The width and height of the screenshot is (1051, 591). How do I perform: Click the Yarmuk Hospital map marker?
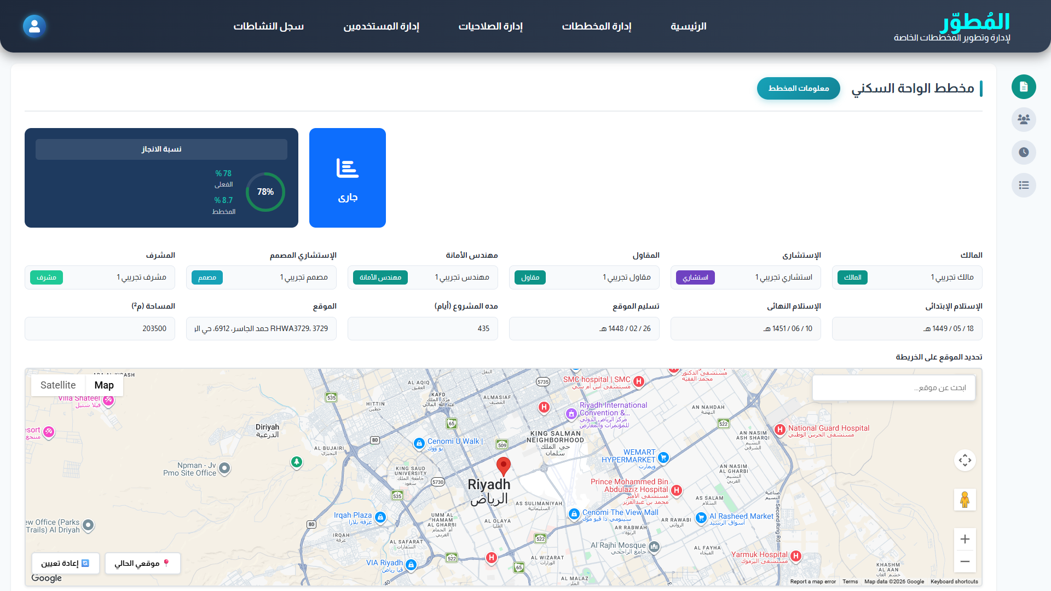796,556
